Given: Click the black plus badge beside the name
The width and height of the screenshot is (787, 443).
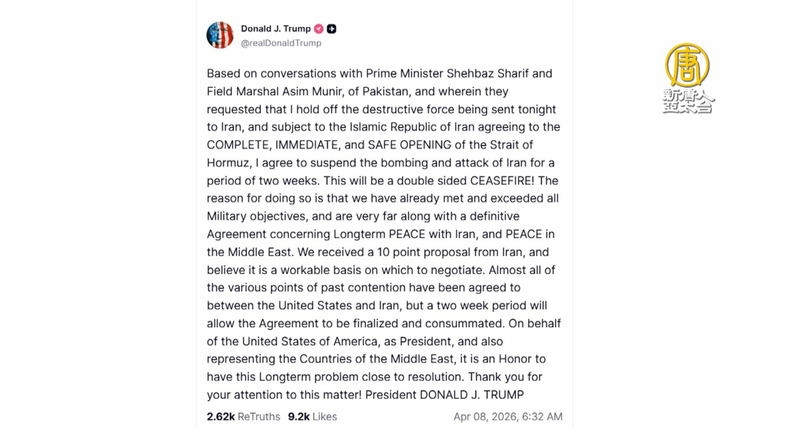Looking at the screenshot, I should tap(332, 29).
